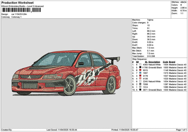The width and height of the screenshot is (188, 132).
Task: Click thread code 1146
Action: tap(166, 70)
